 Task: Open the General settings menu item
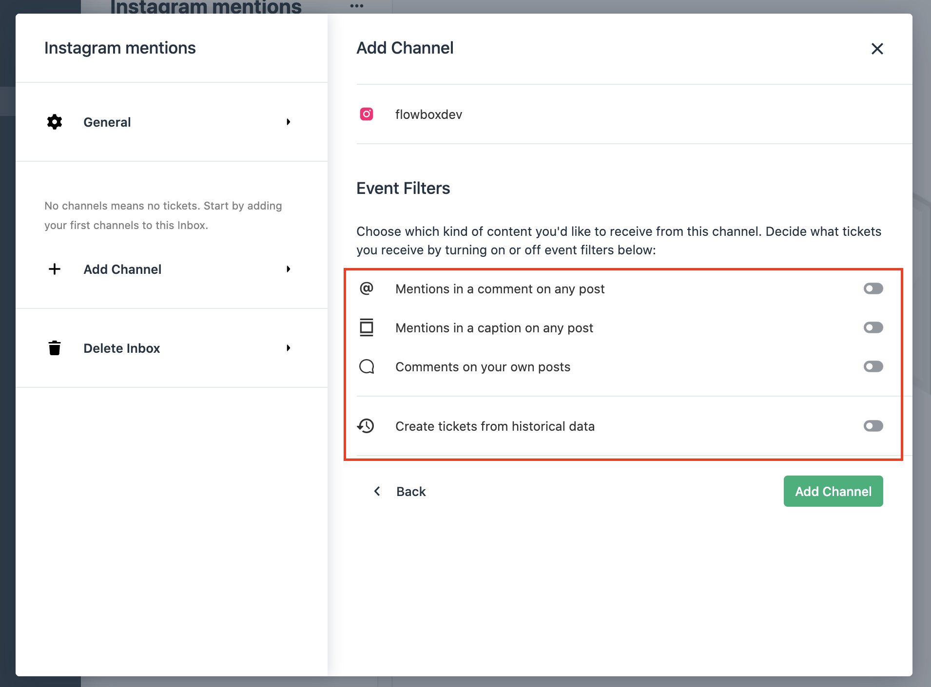[107, 122]
